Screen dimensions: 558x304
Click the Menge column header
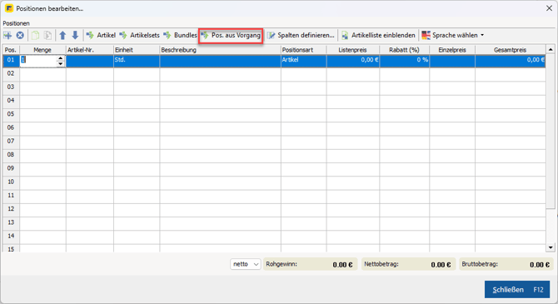click(42, 50)
